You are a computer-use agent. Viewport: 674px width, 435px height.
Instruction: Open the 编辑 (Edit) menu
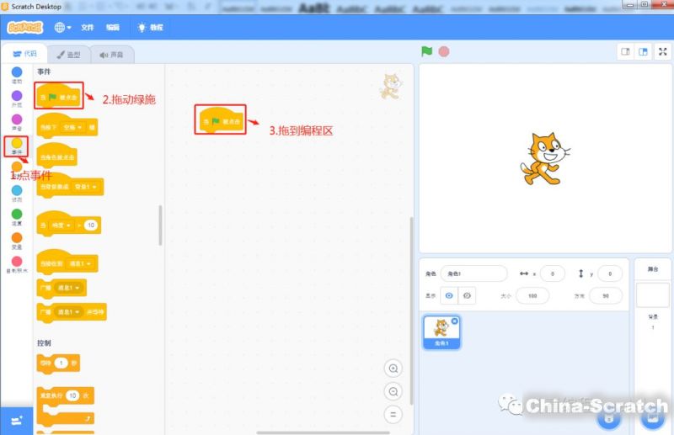[x=113, y=27]
